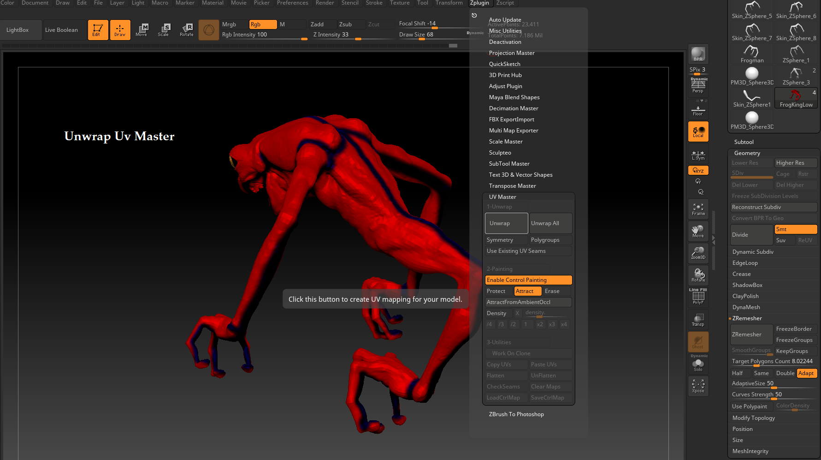The width and height of the screenshot is (821, 460).
Task: Toggle the Solo mode icon
Action: (698, 364)
